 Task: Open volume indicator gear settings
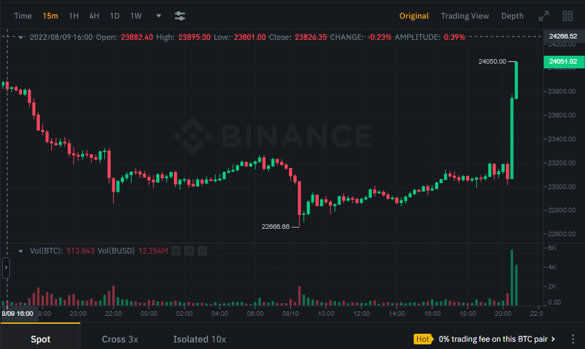(189, 251)
